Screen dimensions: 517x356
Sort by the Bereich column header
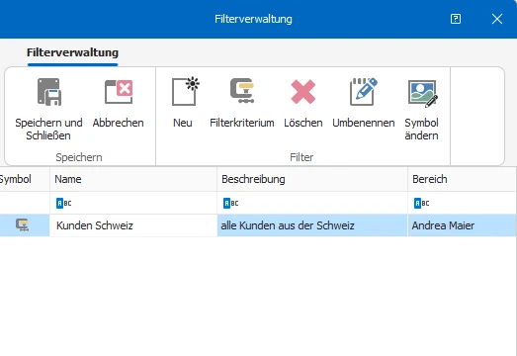(463, 179)
